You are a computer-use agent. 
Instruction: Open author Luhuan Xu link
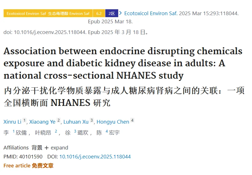pos(76,122)
